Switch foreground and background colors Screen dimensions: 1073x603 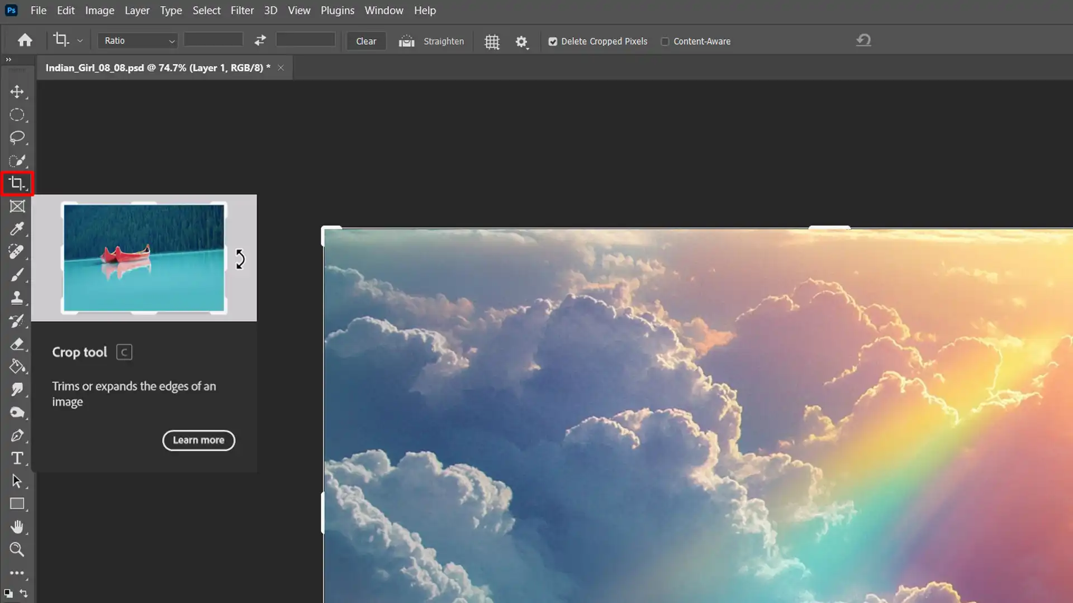click(24, 593)
